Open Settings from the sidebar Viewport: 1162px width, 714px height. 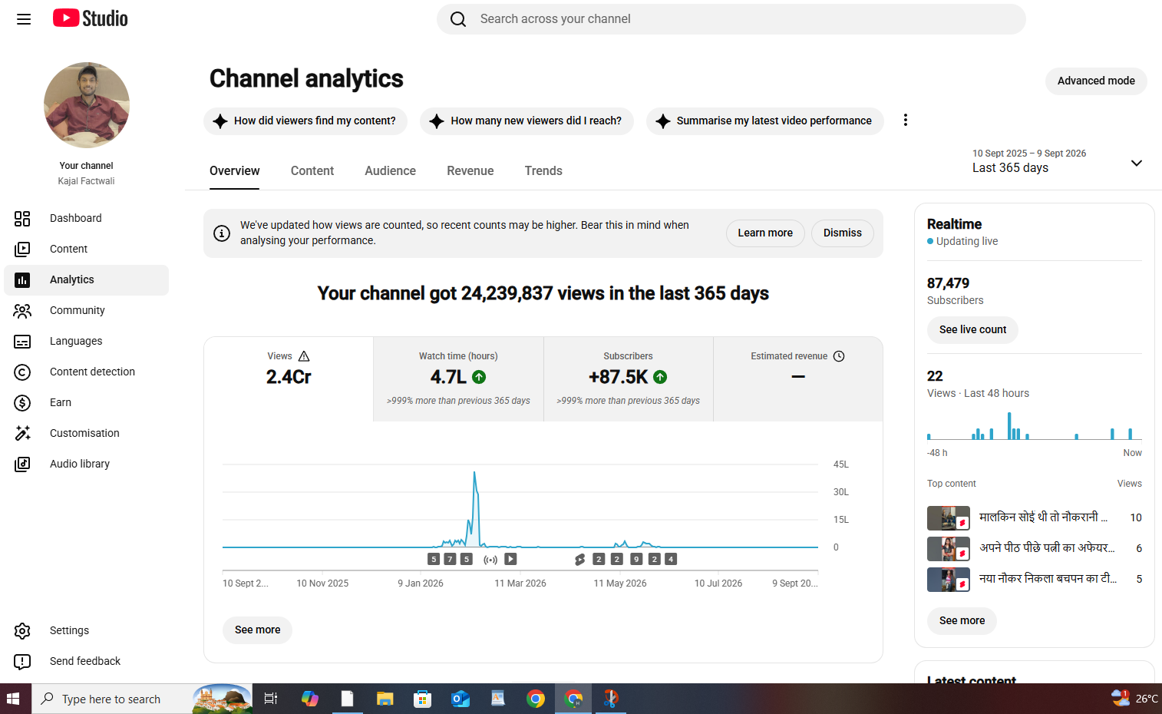coord(86,630)
